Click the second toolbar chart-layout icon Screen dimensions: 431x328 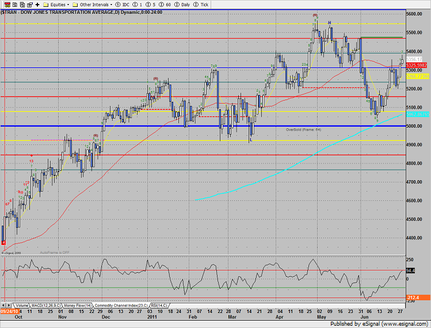pyautogui.click(x=15, y=5)
